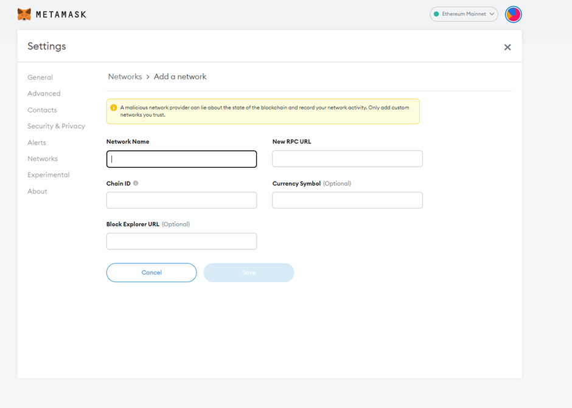Open About section in sidebar
This screenshot has width=572, height=408.
[x=37, y=191]
